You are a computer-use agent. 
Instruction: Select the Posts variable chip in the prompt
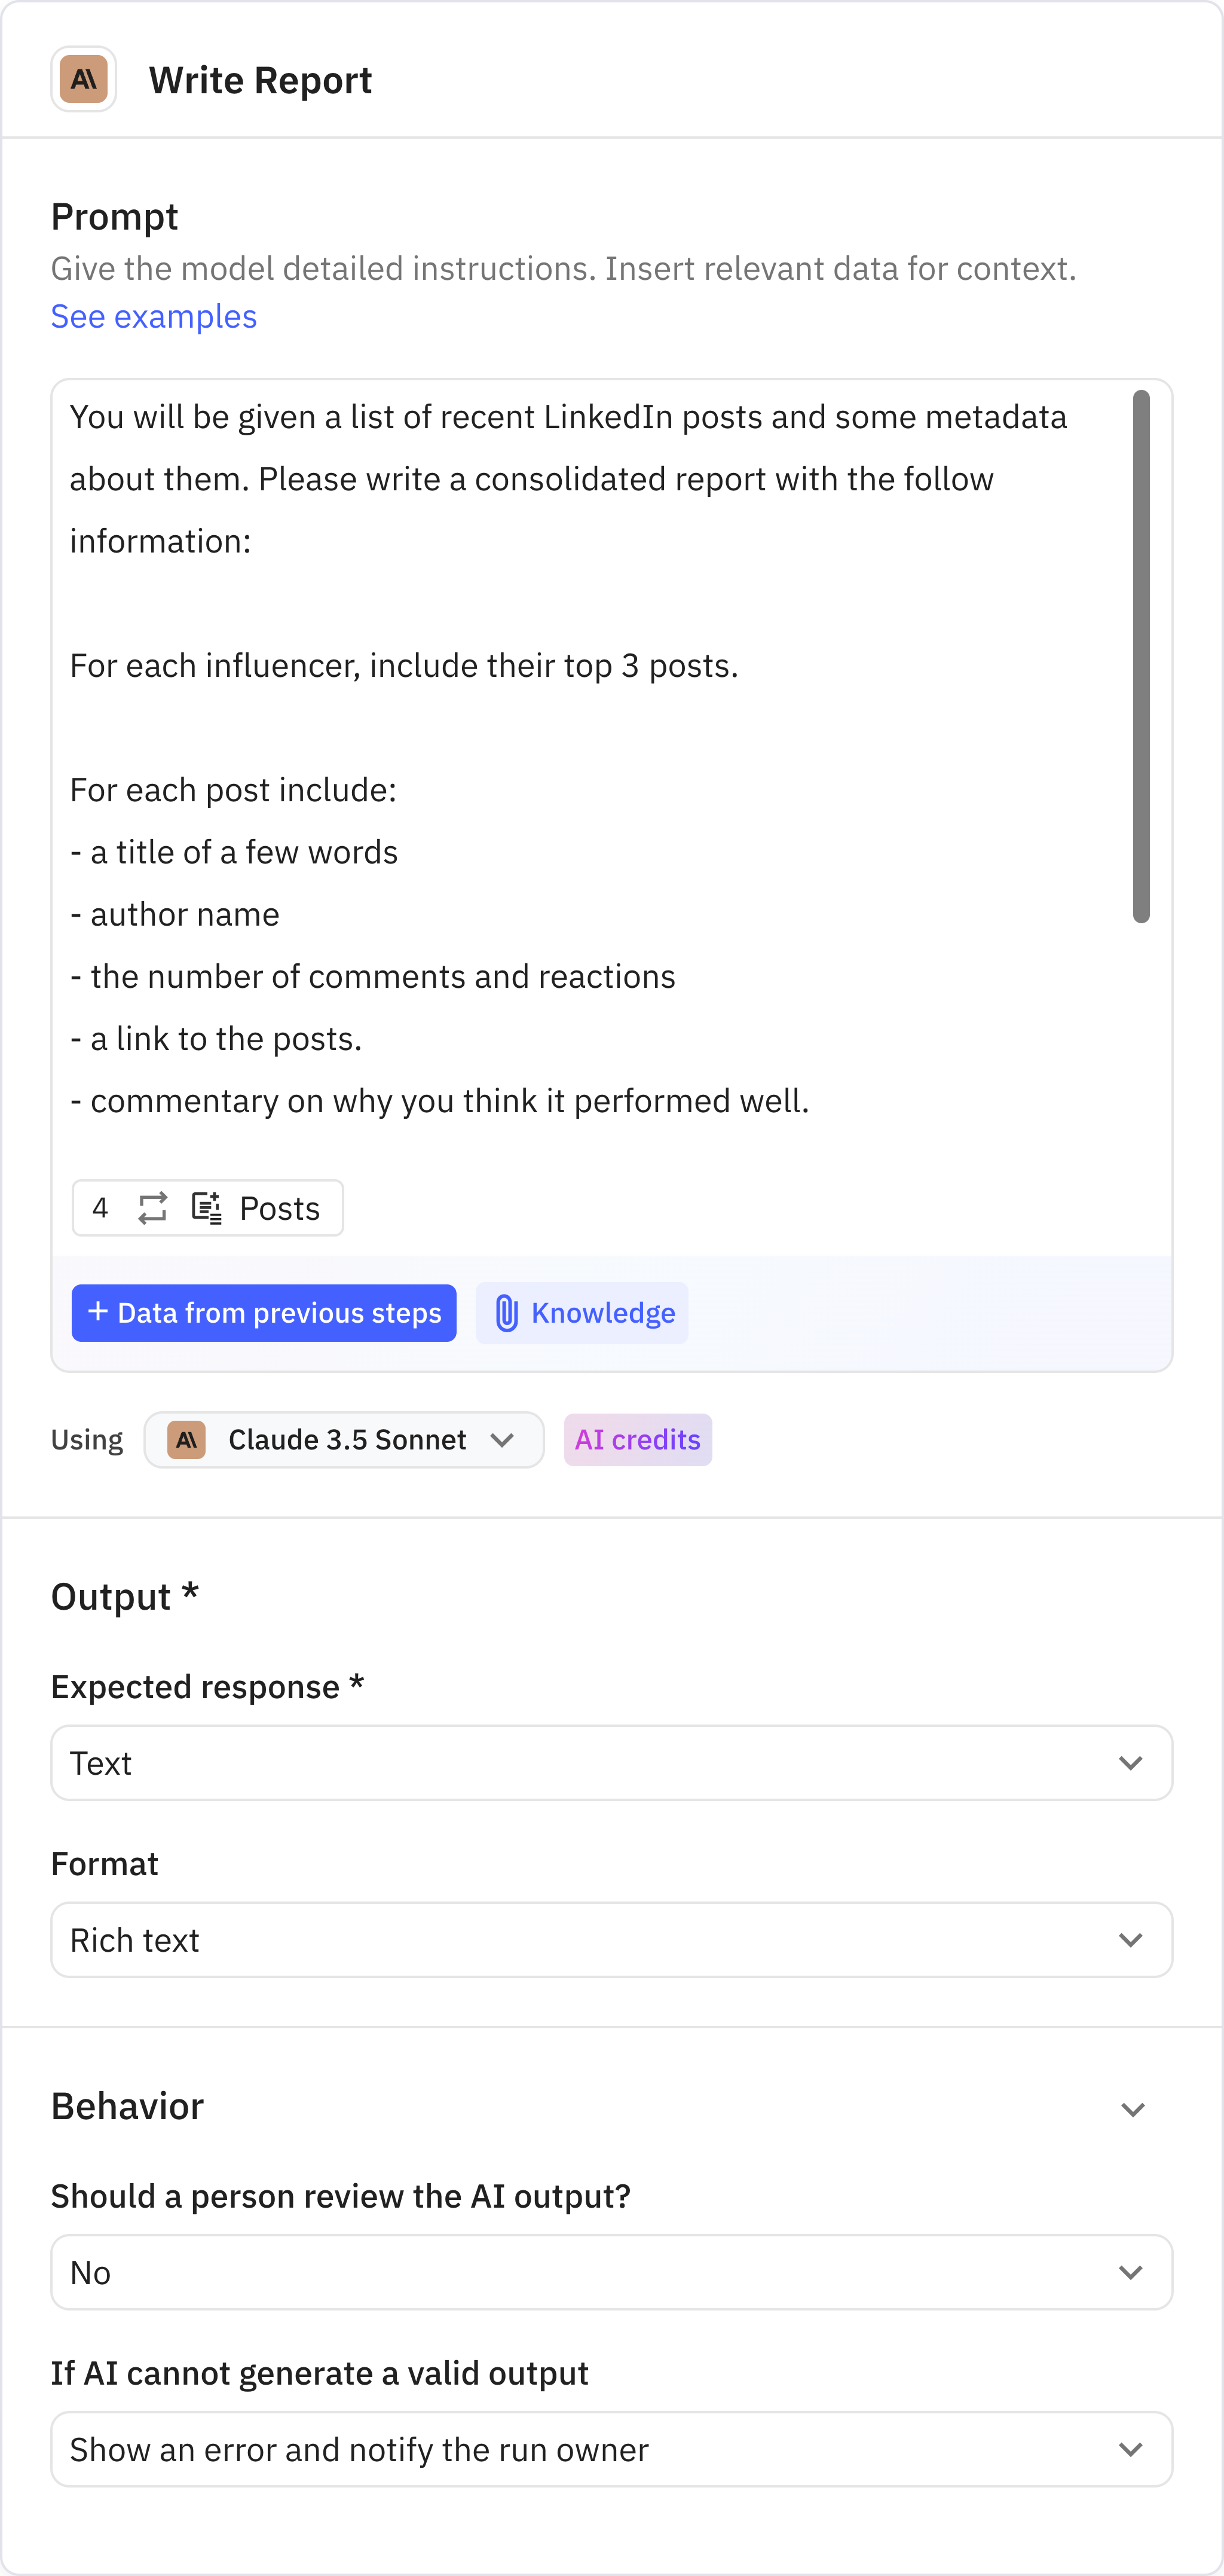[x=278, y=1208]
